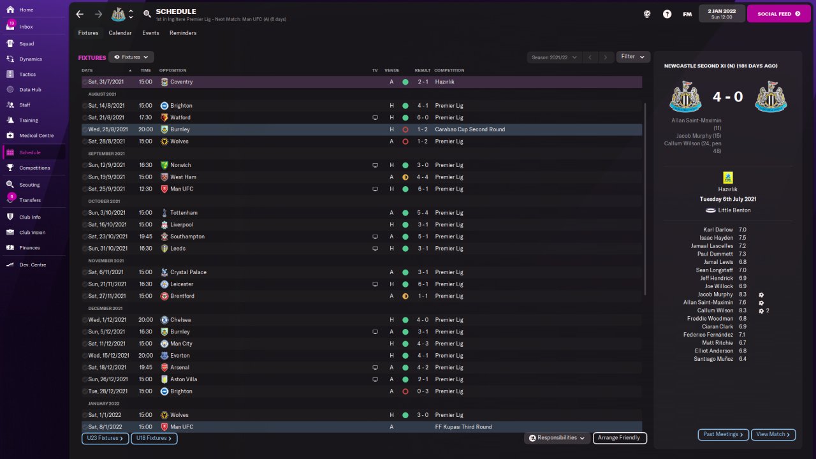The image size is (816, 459).
Task: Go back with the left arrow
Action: point(80,14)
